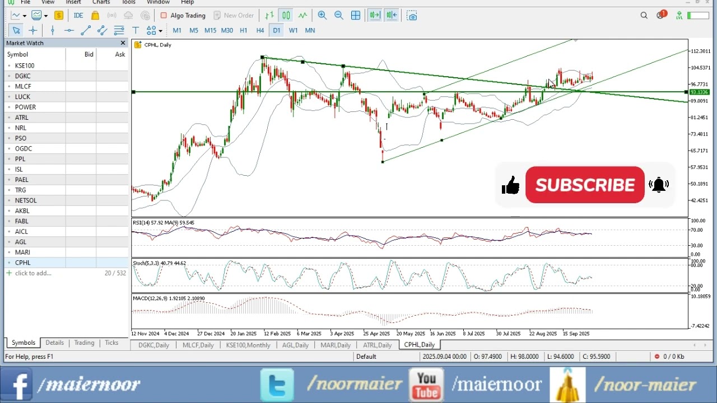Select the vertical line drawing tool
Viewport: 717px width, 403px height.
(x=53, y=31)
